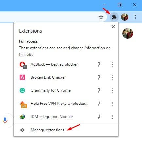Start voice search with microphone icon
The height and width of the screenshot is (144, 142).
(5, 120)
